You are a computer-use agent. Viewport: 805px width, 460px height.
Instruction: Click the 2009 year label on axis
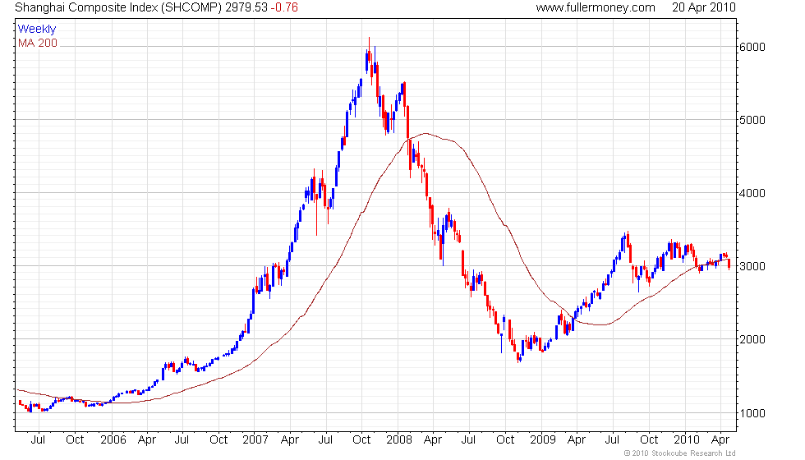[543, 439]
